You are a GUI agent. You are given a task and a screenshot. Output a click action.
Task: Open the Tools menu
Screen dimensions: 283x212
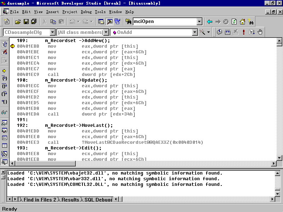pyautogui.click(x=100, y=12)
